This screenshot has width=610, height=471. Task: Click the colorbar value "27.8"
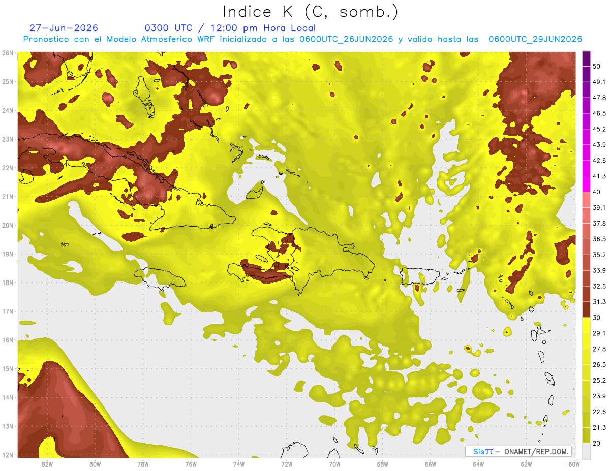[x=599, y=349]
